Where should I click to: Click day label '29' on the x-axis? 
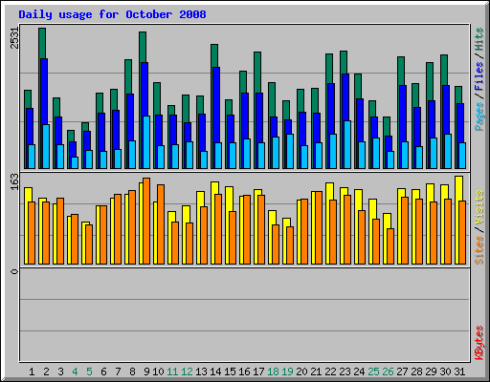click(x=431, y=371)
